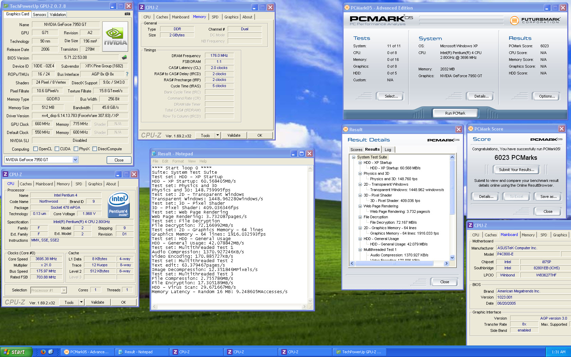Screen dimensions: 571x357
Task: Switch to Caches tab in the CPU-Z CPU-tab window
Action: click(x=25, y=184)
